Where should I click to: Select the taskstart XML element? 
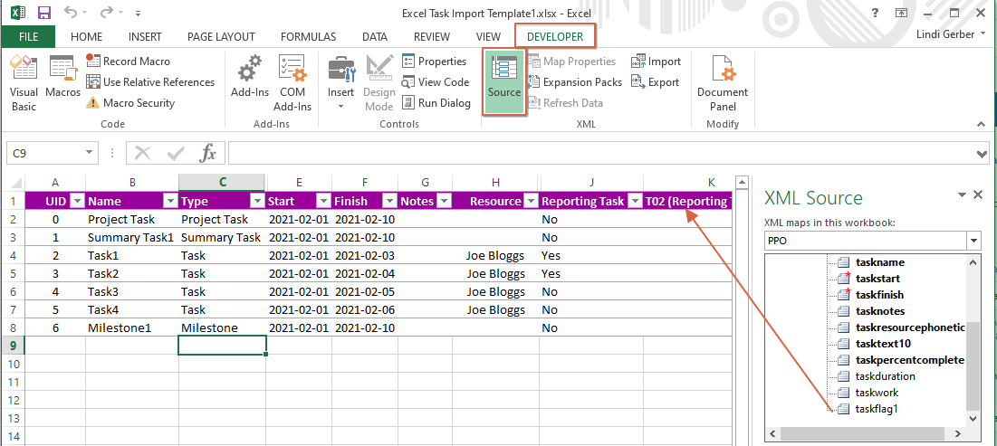tap(878, 279)
